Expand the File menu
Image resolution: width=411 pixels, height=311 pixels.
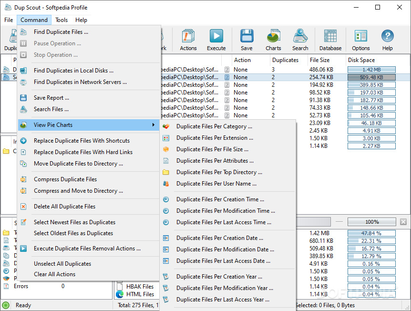pyautogui.click(x=8, y=20)
